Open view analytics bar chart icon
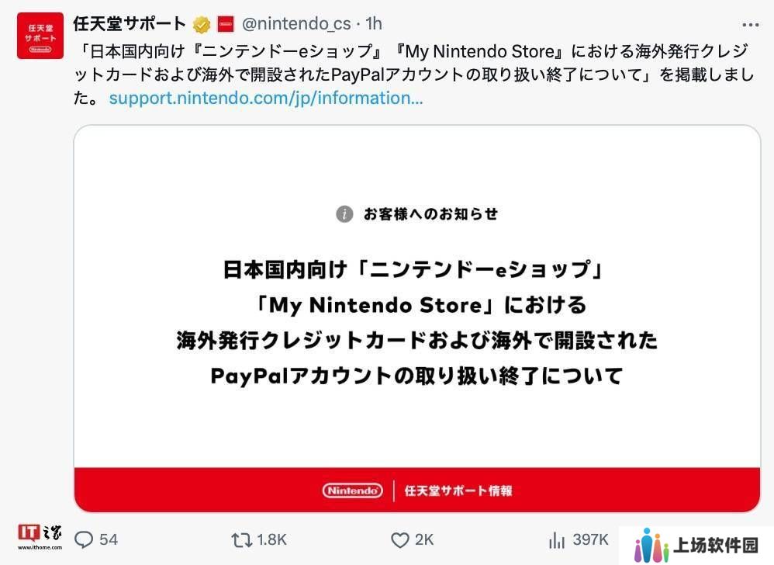This screenshot has height=565, width=774. [x=557, y=539]
